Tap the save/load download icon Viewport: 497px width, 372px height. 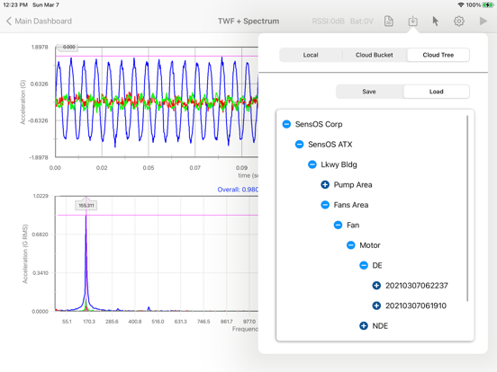412,22
